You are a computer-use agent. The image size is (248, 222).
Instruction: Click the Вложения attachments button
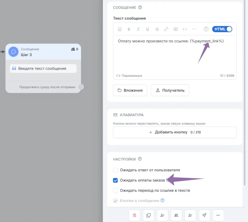pyautogui.click(x=130, y=90)
